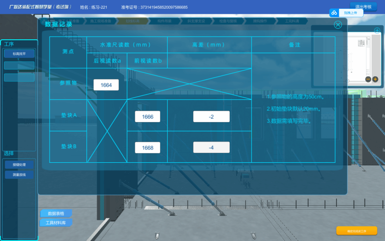
Task: Edit 垫块A front reading field 1666
Action: 147,117
